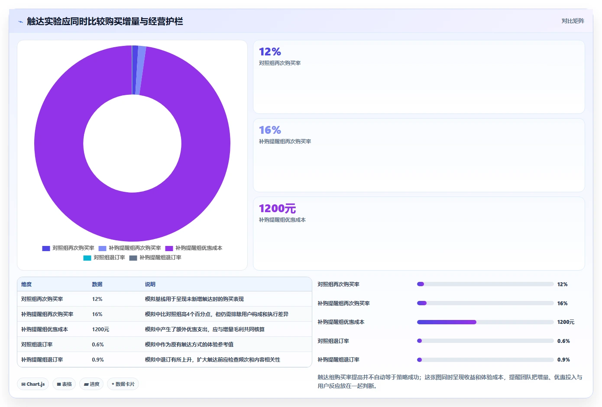
Task: Click the note 模拟基线用于呈现未新增触达时的购买表现
Action: 194,299
